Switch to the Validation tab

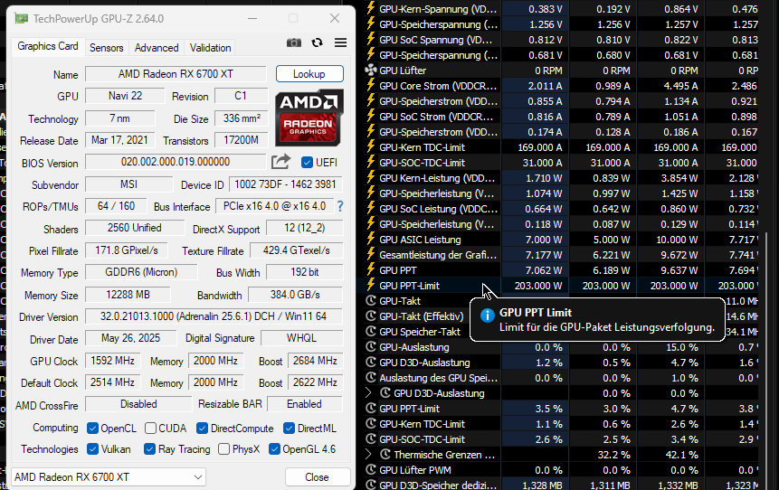pos(210,48)
